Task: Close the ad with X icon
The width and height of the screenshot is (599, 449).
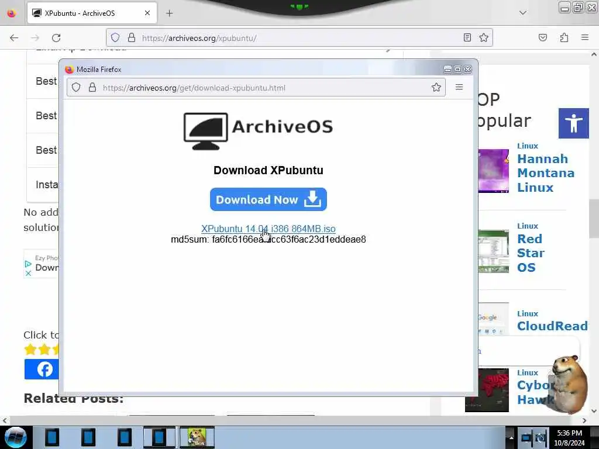Action: (28, 274)
